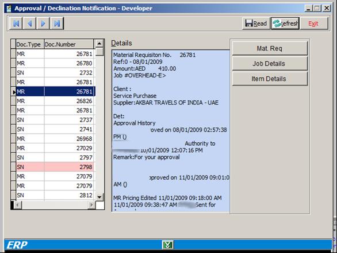Screen dimensions: 337x253
Task: Click the Doc.Type column header
Action: point(30,44)
